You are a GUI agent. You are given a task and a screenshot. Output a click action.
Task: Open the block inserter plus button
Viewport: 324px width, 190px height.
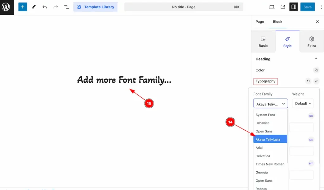point(23,7)
